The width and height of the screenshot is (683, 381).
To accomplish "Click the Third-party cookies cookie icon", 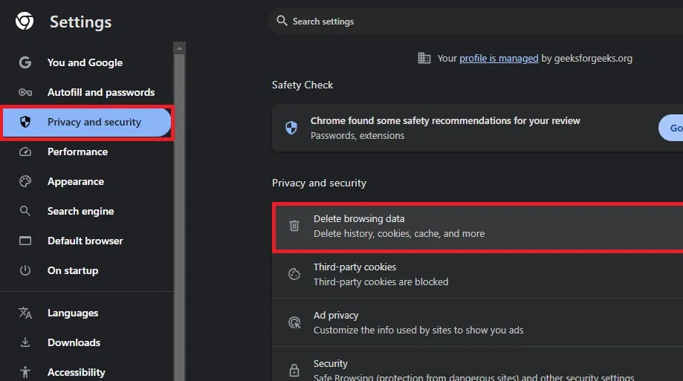I will 294,274.
